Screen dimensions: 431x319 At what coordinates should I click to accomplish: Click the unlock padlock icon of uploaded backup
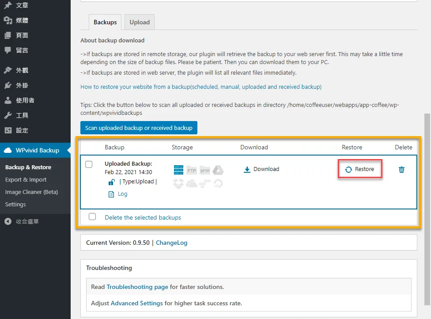tap(111, 182)
